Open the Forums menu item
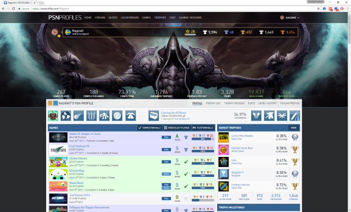 coord(100,18)
